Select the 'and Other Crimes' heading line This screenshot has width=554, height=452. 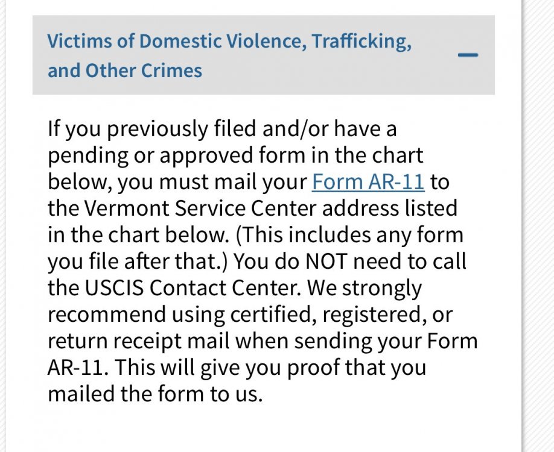125,71
